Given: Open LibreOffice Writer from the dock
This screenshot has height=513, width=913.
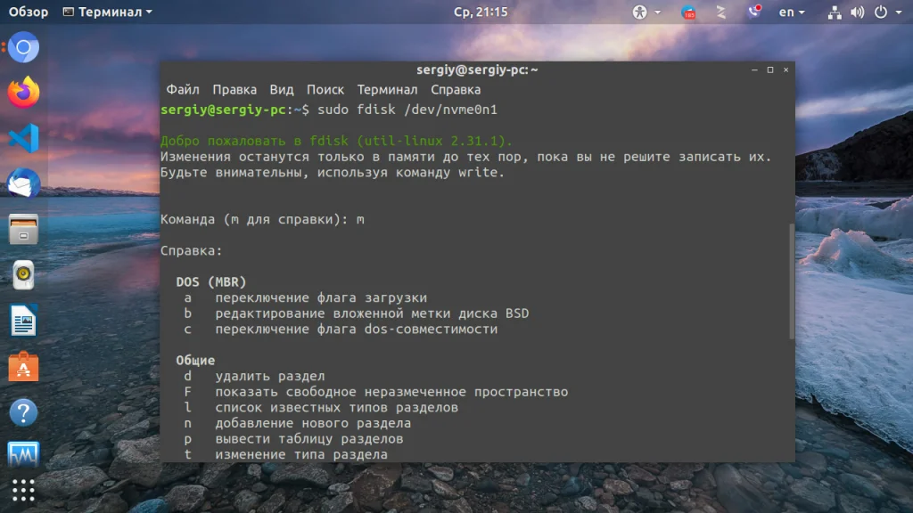Looking at the screenshot, I should pos(23,321).
